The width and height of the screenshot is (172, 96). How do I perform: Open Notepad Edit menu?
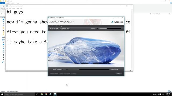coord(10,8)
